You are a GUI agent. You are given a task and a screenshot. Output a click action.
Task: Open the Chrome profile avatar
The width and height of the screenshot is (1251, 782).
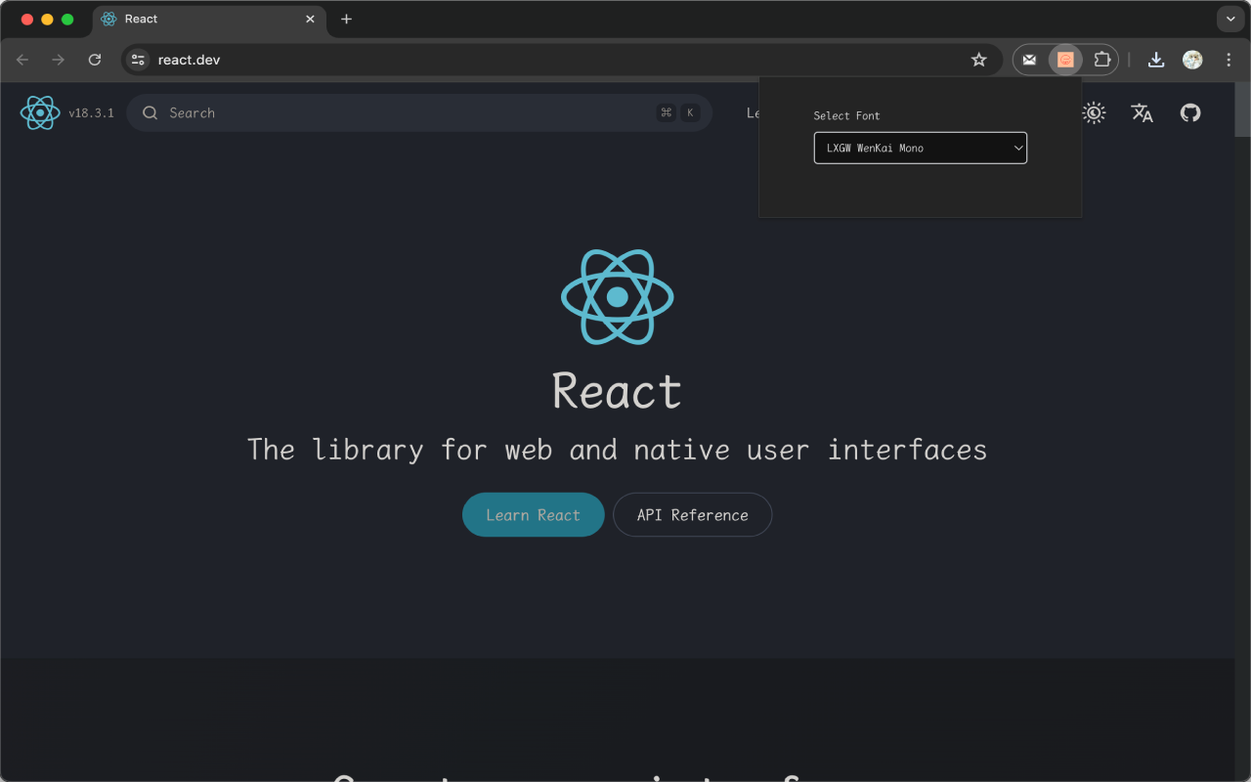(1192, 60)
